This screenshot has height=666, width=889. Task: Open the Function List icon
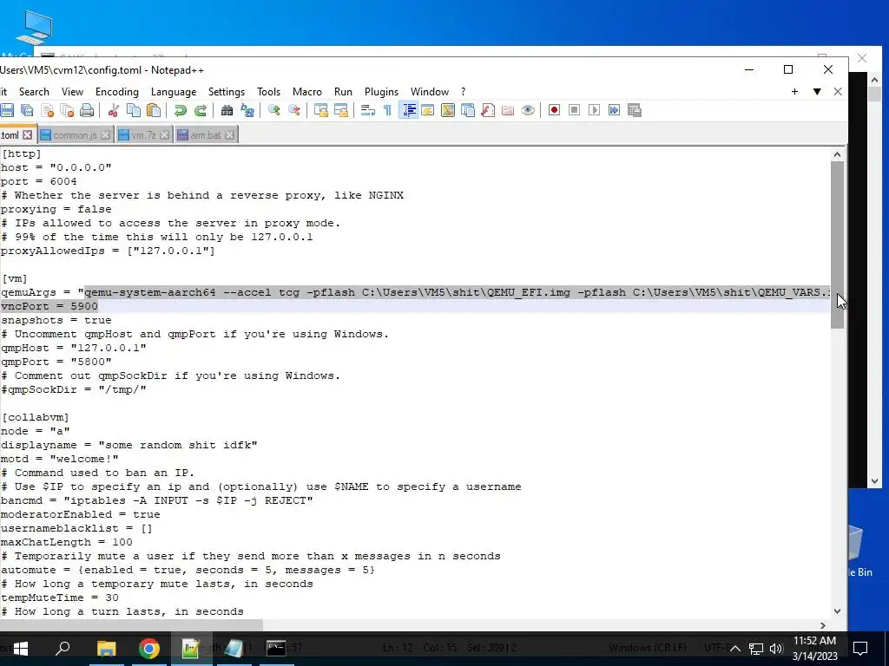click(x=488, y=110)
